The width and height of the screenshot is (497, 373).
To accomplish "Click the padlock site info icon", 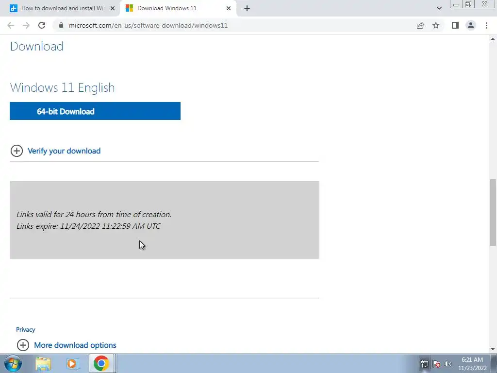I will click(61, 25).
